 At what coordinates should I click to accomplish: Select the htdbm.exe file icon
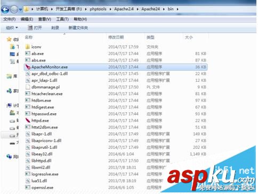click(28, 100)
